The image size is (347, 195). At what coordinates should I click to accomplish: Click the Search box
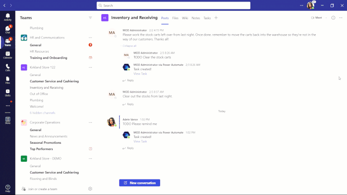point(174,5)
